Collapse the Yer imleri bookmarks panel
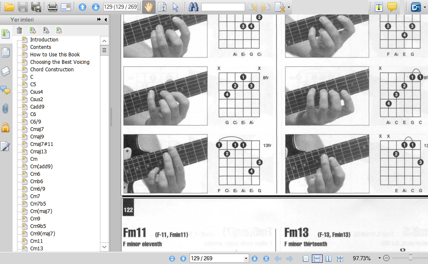 [106, 19]
